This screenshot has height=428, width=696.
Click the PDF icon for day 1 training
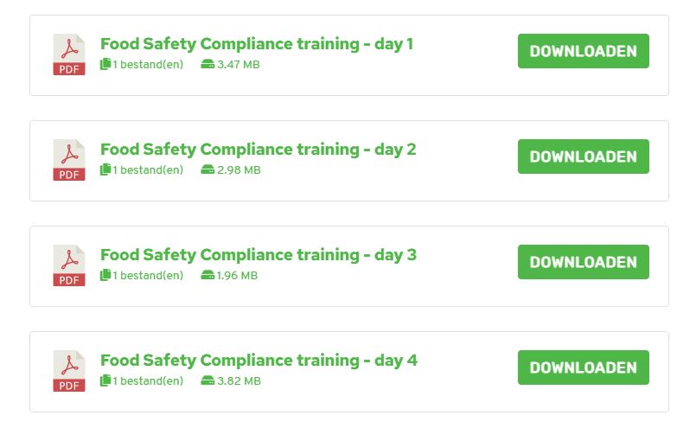(69, 54)
